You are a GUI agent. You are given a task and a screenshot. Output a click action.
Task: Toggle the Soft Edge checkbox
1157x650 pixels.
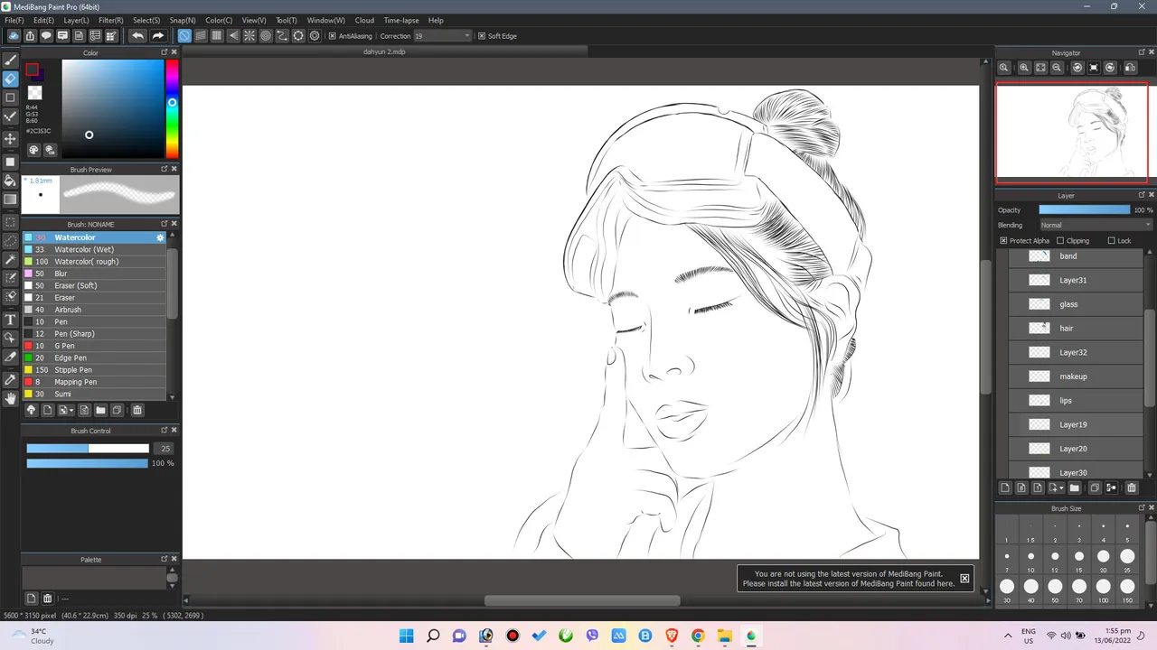pos(481,36)
